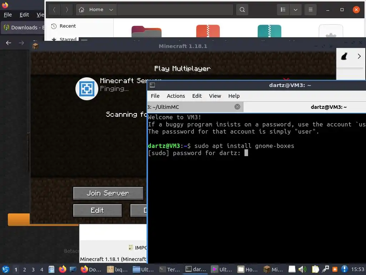366x275 pixels.
Task: Click the Join Server button
Action: coord(108,193)
